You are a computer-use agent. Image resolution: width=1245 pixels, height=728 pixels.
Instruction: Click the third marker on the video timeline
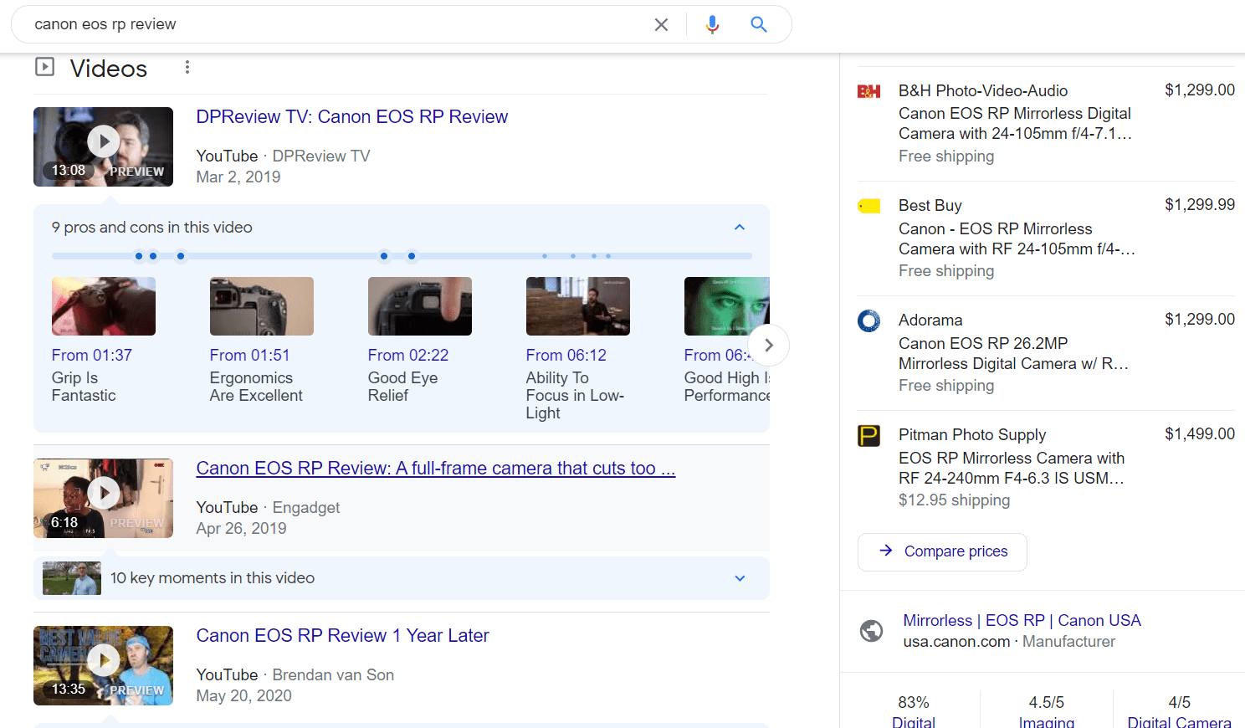181,256
